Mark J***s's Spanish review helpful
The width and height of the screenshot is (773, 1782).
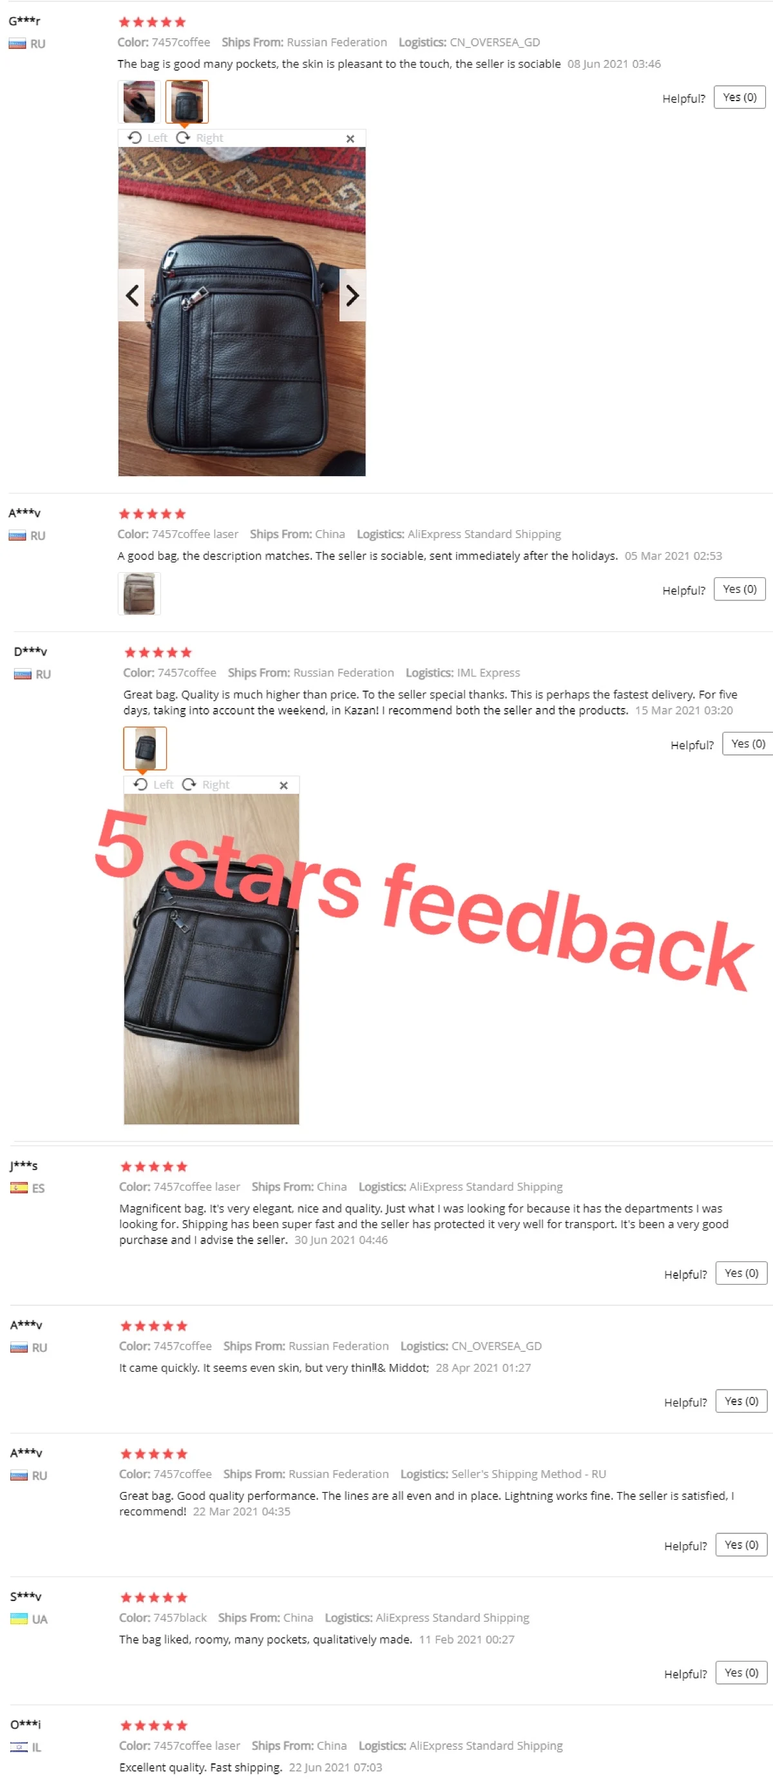click(741, 1273)
